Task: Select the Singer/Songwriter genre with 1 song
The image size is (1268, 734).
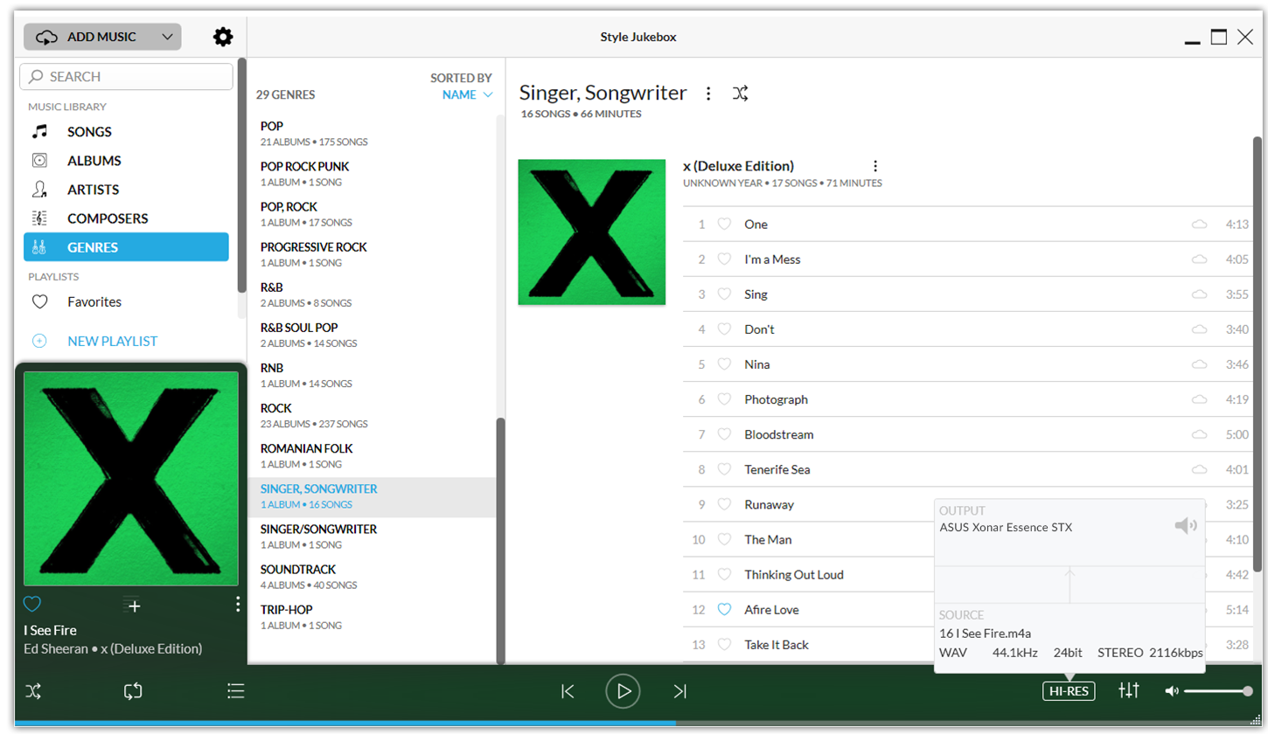Action: tap(372, 537)
